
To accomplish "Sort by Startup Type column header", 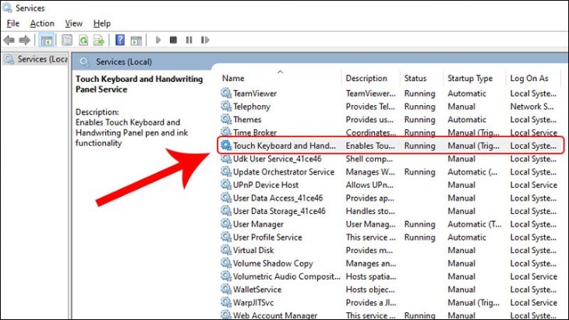I will (x=468, y=79).
